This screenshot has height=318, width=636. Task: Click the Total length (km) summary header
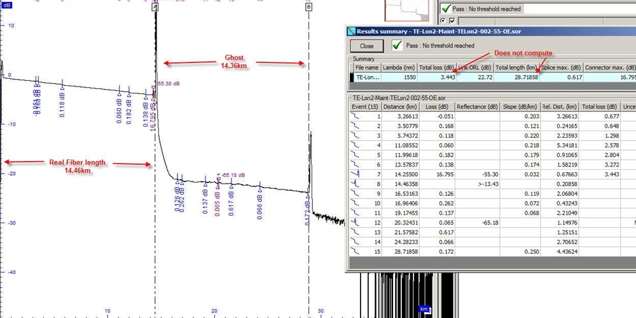[x=516, y=67]
